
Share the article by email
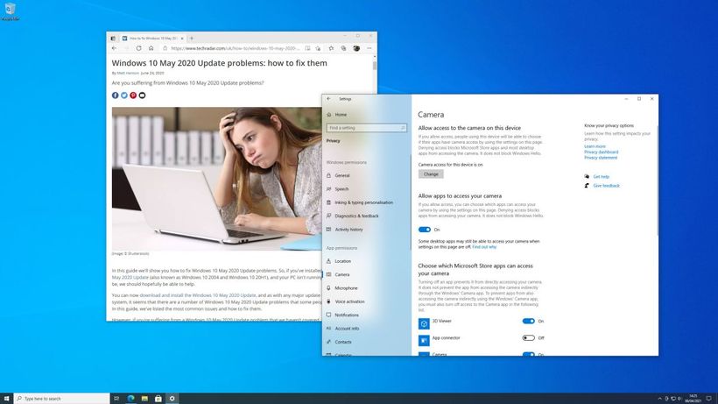[x=142, y=96]
